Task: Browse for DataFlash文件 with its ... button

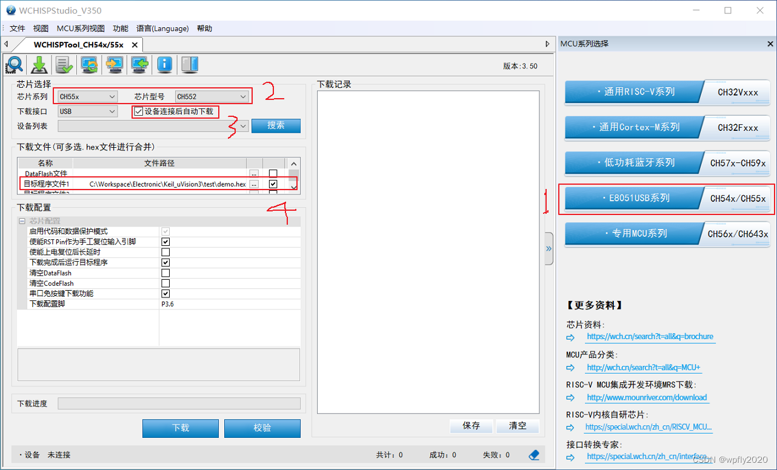Action: pos(254,174)
